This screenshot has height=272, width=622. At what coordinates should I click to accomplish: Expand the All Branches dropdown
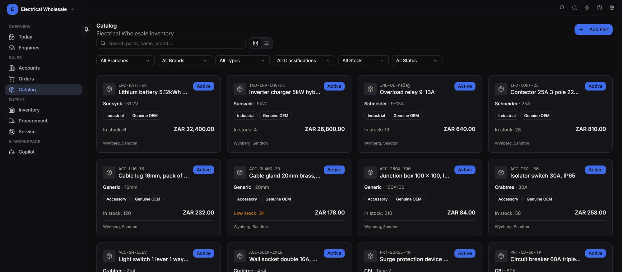[x=125, y=61]
